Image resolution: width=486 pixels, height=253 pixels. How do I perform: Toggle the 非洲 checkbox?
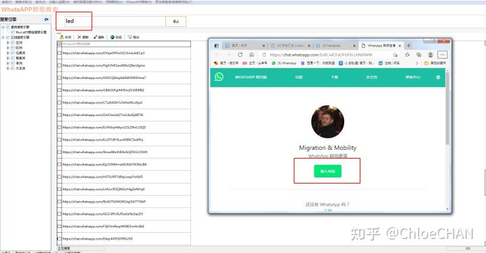point(13,63)
